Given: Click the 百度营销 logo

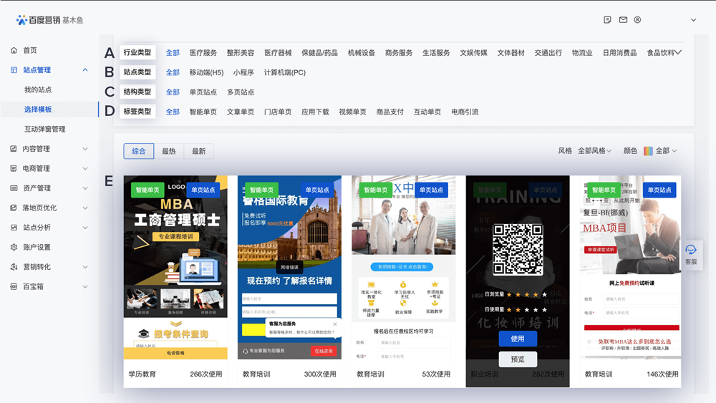Looking at the screenshot, I should coord(49,20).
